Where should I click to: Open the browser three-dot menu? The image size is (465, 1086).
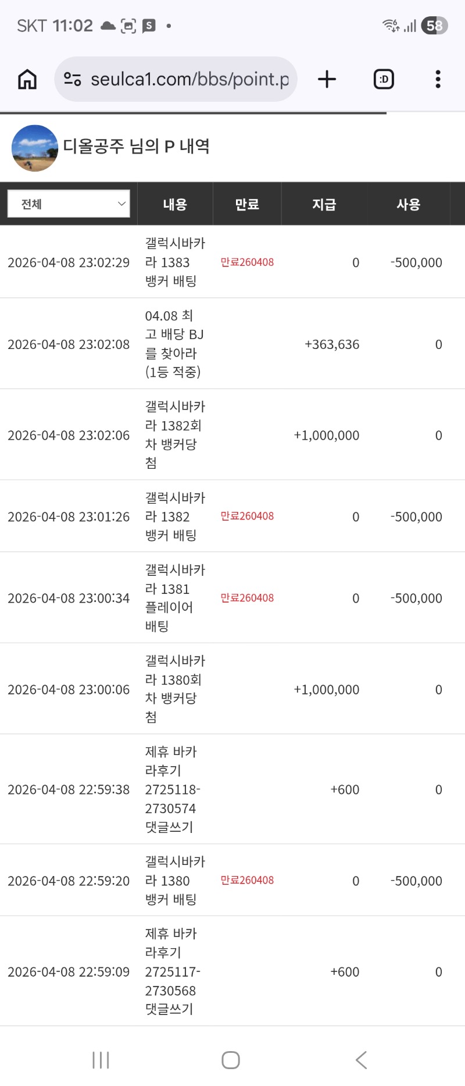pyautogui.click(x=438, y=79)
